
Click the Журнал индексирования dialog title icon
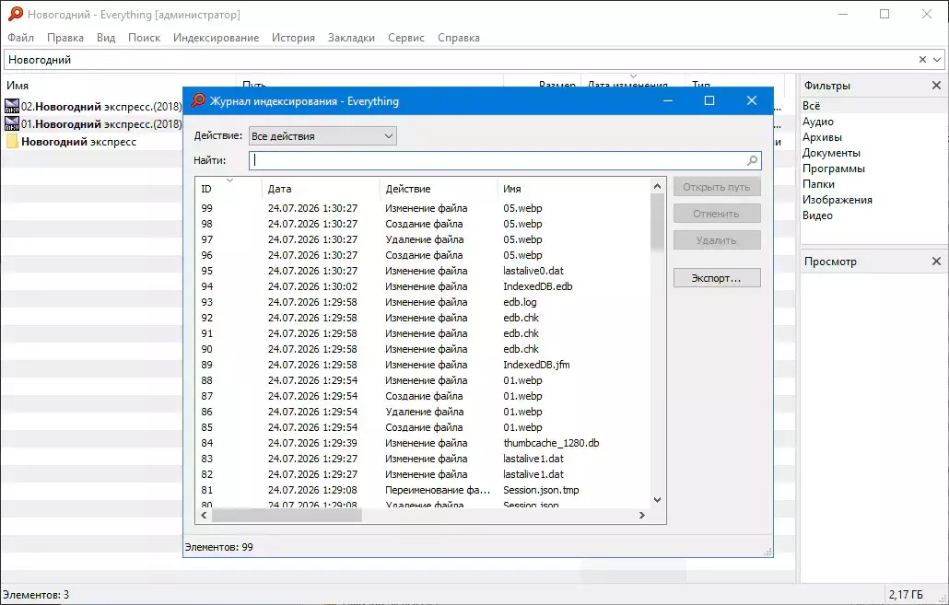(x=198, y=100)
